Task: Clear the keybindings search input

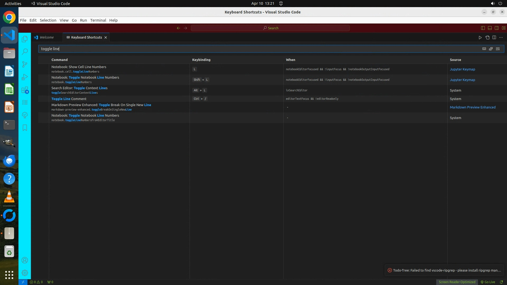Action: click(498, 49)
